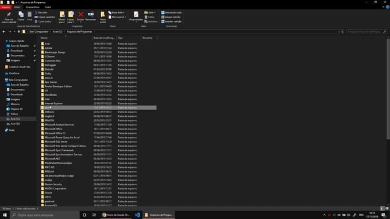This screenshot has height=219, width=390.
Task: Open Músicas in navigation pane
Action: tap(15, 104)
